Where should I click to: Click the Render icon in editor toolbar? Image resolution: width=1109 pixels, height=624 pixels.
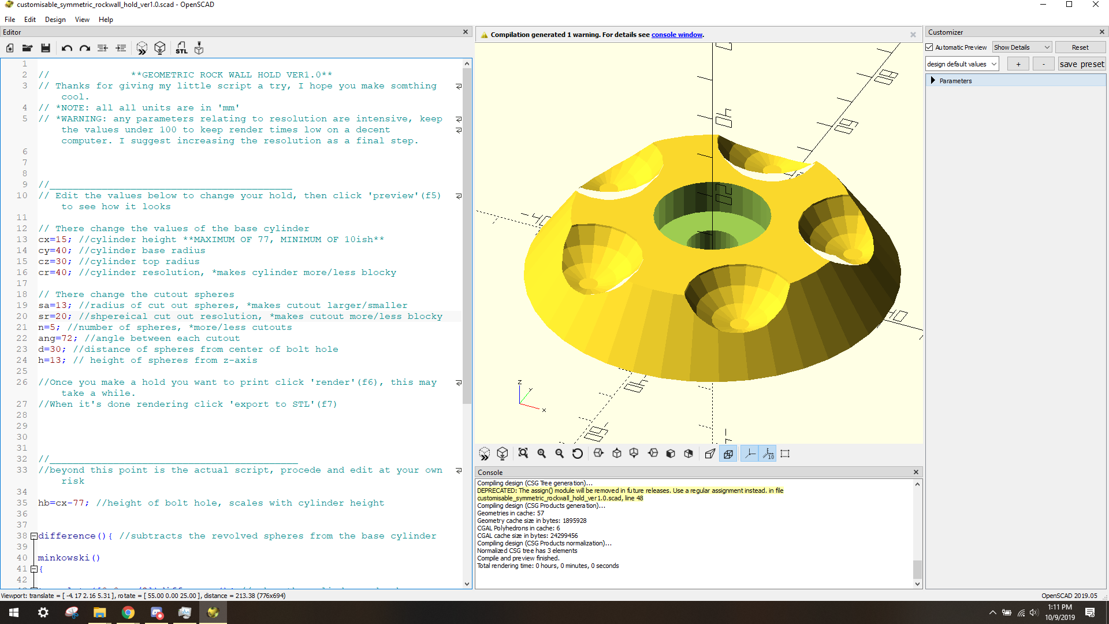tap(160, 49)
